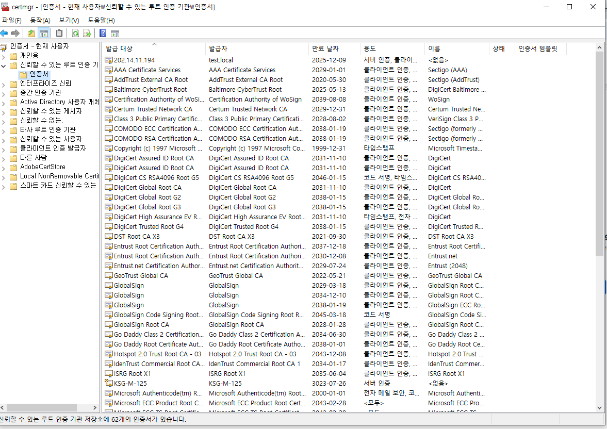Click the 인증서 root node icon in tree
The image size is (607, 429).
point(4,47)
